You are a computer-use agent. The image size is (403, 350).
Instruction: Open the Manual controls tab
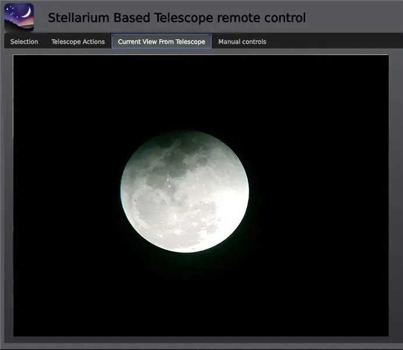[242, 41]
